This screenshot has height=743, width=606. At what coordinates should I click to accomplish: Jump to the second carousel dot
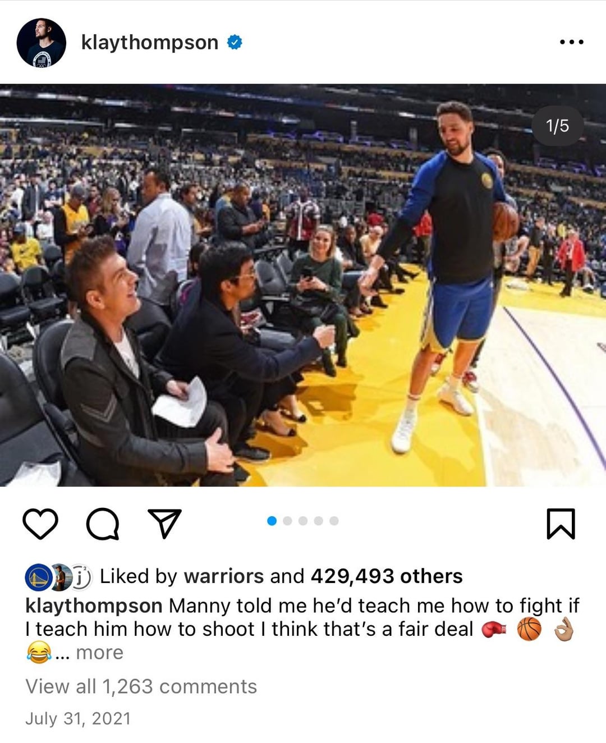pyautogui.click(x=287, y=521)
